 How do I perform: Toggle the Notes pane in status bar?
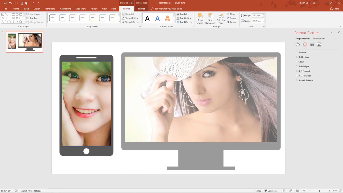pyautogui.click(x=256, y=191)
